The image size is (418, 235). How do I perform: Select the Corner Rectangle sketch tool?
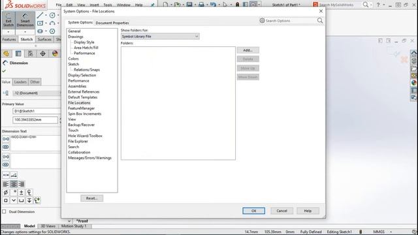click(x=40, y=23)
